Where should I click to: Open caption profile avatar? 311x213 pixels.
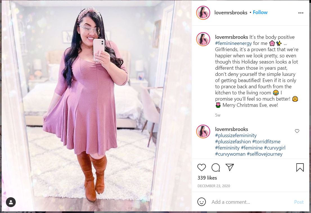(203, 39)
